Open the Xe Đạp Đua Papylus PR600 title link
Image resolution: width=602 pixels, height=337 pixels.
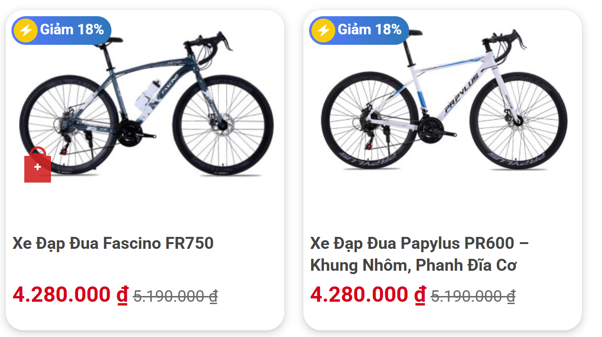tap(419, 244)
